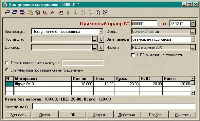Open the calendar next to date 23.12.01
This screenshot has width=200, height=121.
[x=193, y=24]
